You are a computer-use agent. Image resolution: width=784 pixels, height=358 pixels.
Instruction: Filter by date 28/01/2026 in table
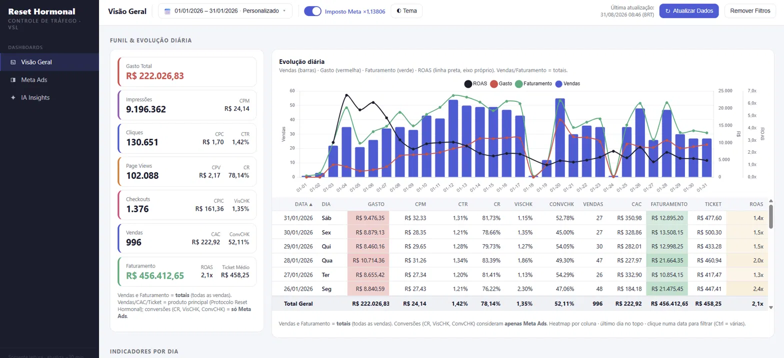tap(298, 260)
